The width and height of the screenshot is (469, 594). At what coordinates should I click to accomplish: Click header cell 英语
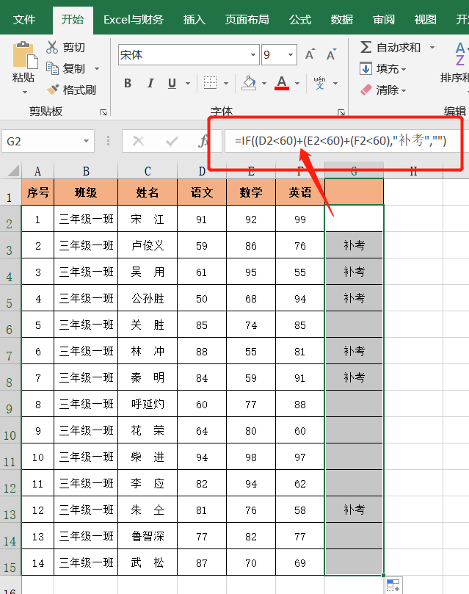point(299,192)
